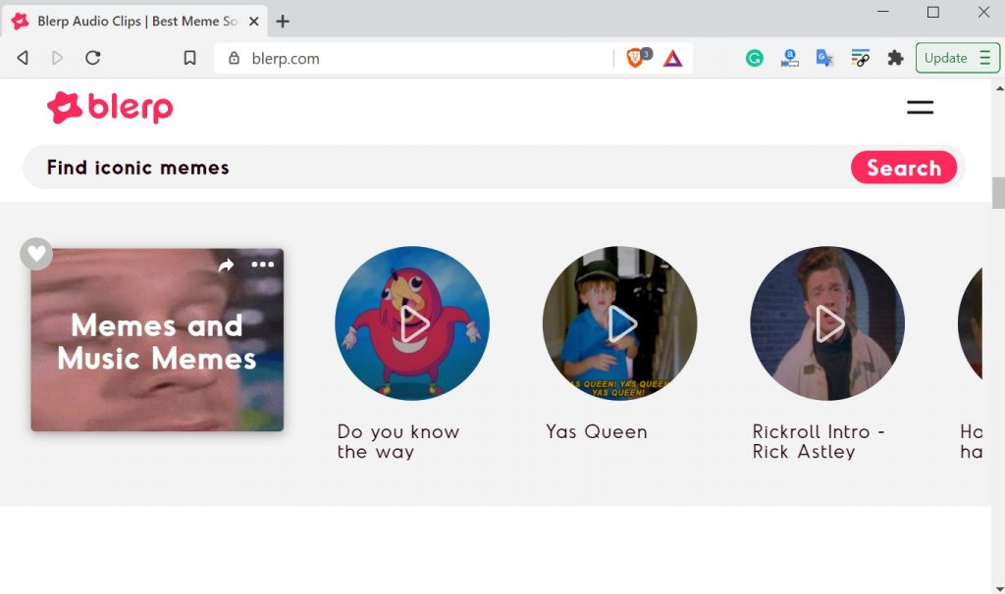Open the Yas Queen title link

596,432
